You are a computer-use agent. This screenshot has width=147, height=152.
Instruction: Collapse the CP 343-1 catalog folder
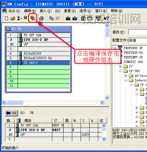point(131,85)
